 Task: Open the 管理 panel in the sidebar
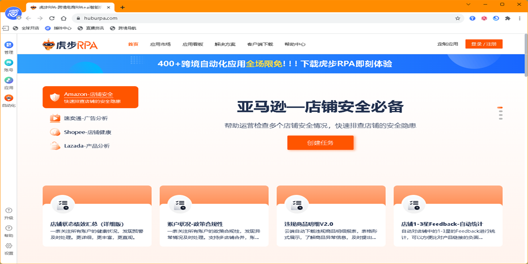click(8, 45)
